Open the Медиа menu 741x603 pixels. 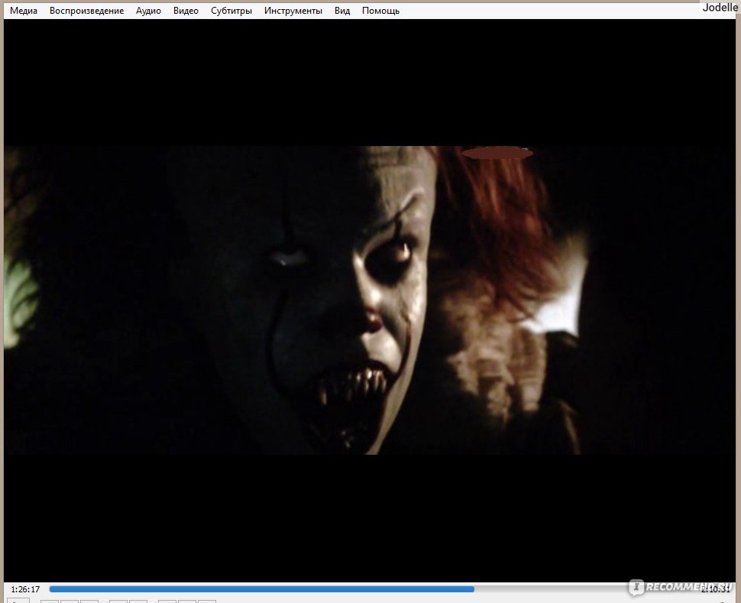click(x=24, y=11)
